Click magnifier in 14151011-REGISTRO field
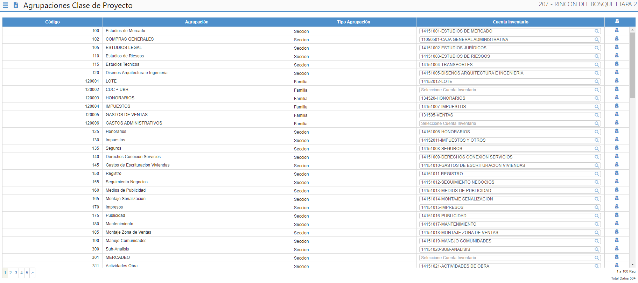The height and width of the screenshot is (283, 638). click(x=597, y=174)
